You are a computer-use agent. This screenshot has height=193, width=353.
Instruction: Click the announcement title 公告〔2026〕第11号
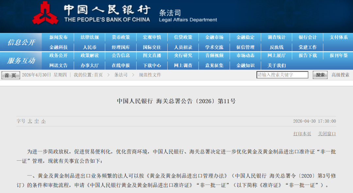click(x=176, y=101)
